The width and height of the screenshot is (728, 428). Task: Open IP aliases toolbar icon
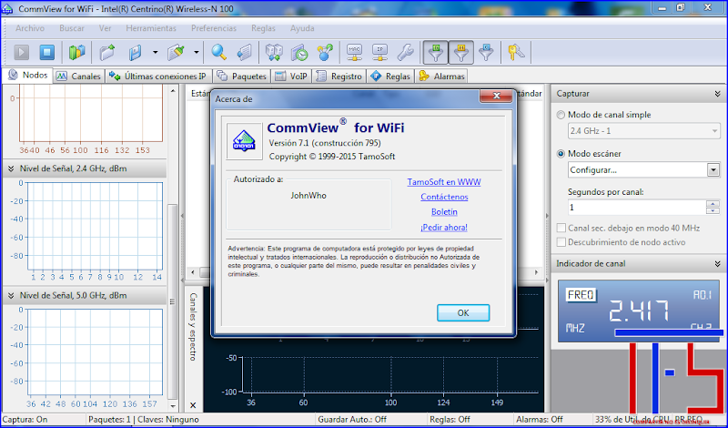(x=379, y=52)
